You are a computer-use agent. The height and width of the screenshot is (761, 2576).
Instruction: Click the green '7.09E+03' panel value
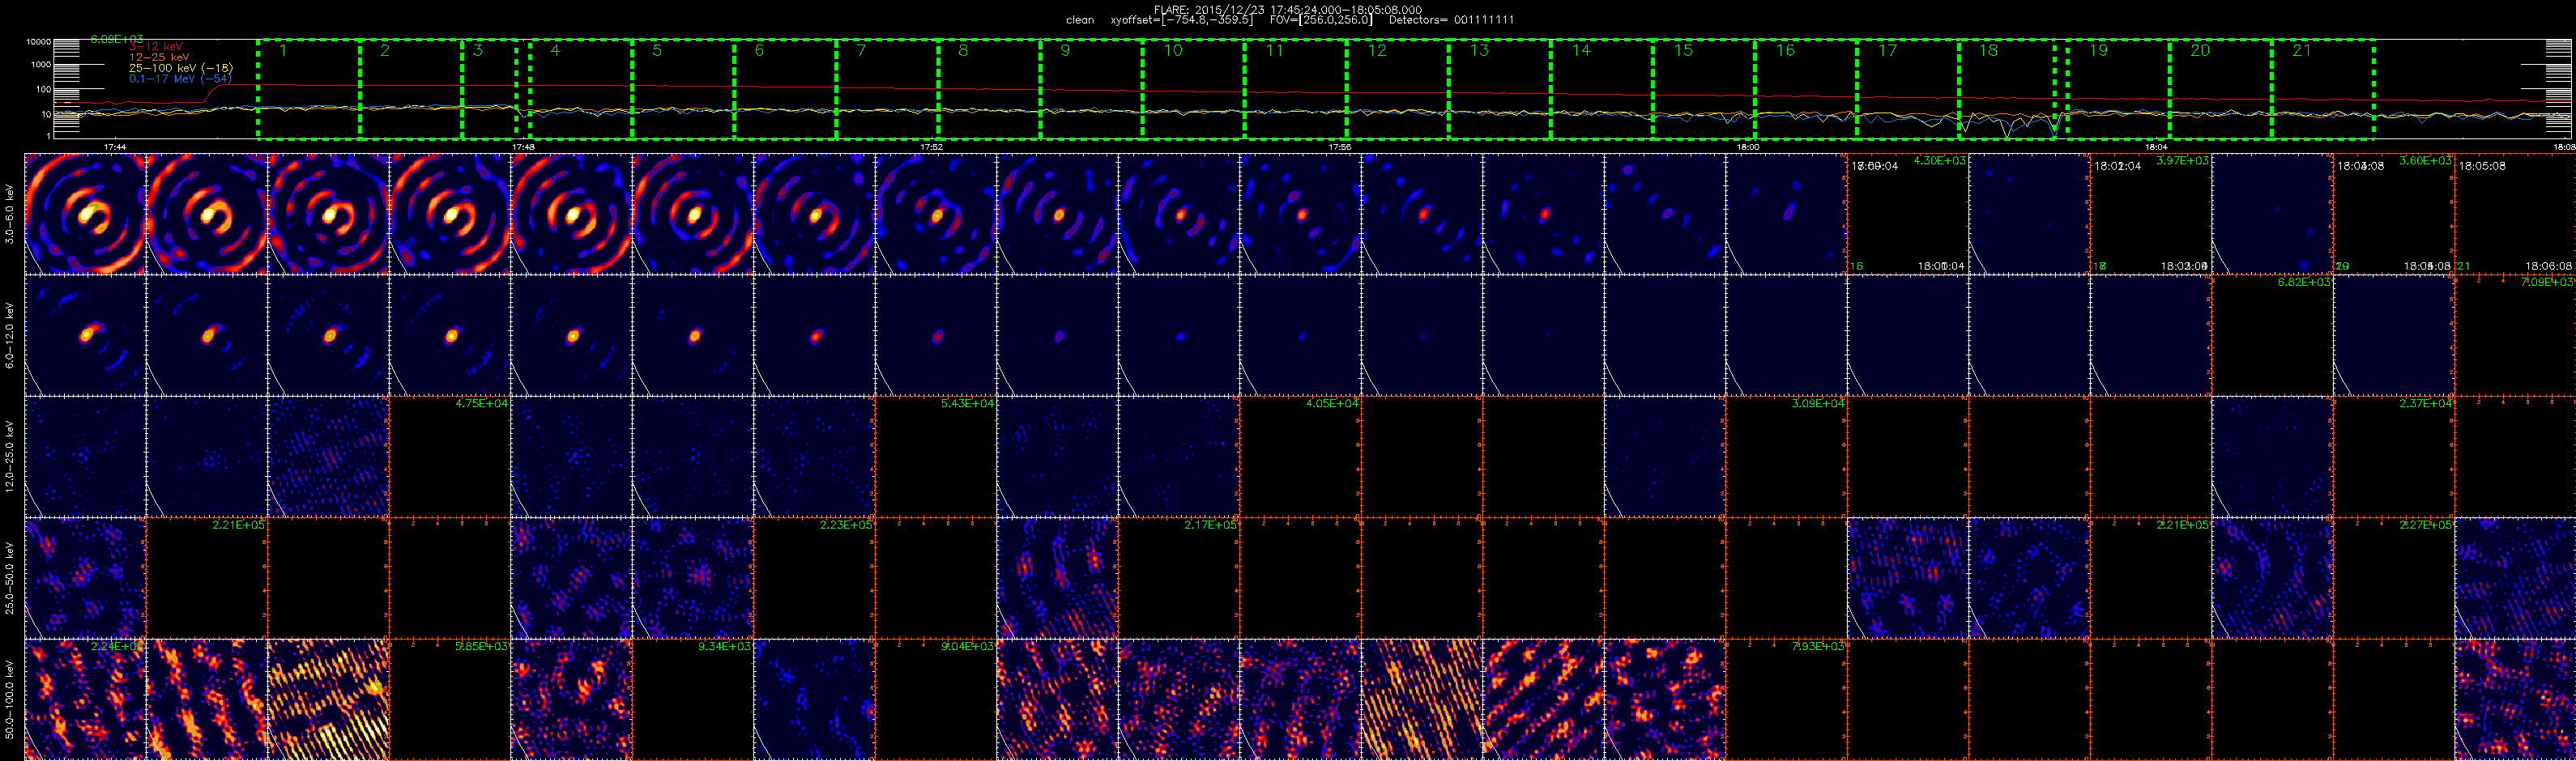[2547, 282]
